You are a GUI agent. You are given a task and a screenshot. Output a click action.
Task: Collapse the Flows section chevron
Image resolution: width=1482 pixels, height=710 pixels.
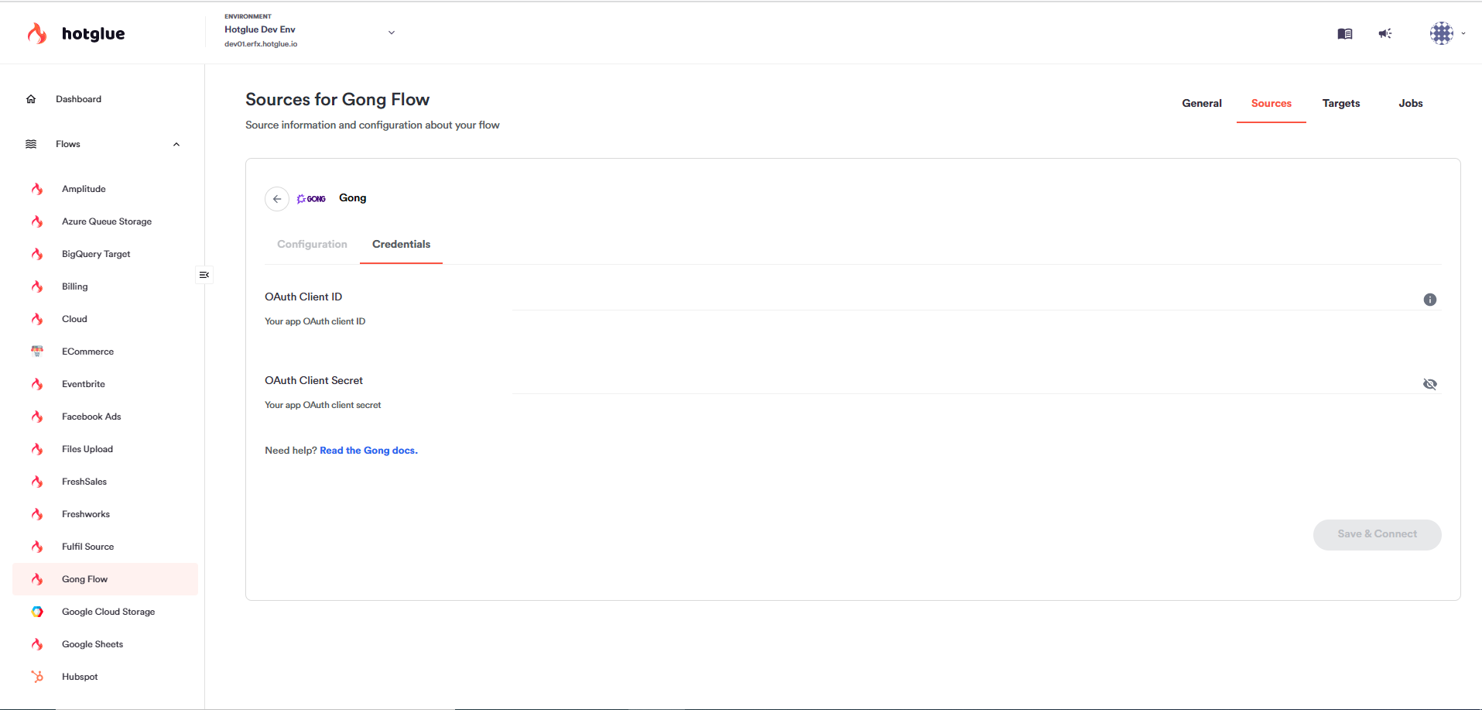pyautogui.click(x=176, y=144)
